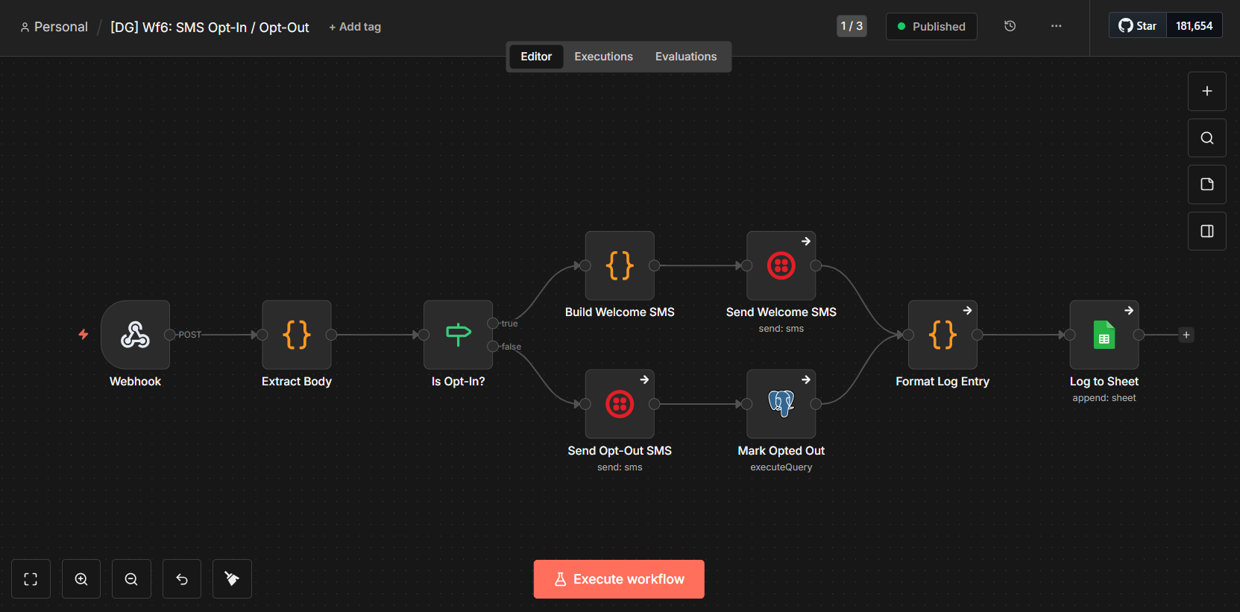The width and height of the screenshot is (1240, 612).
Task: Click the Execute workflow button
Action: (x=618, y=579)
